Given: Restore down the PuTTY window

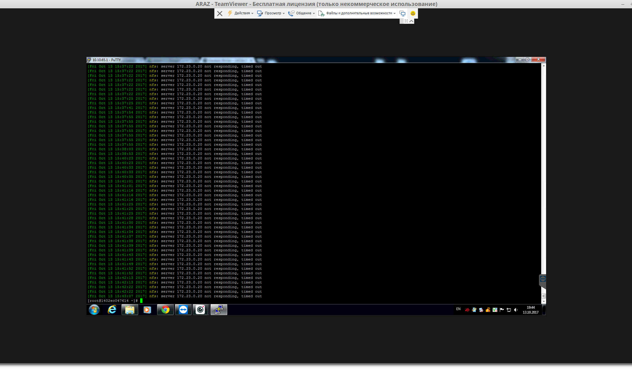Looking at the screenshot, I should coord(527,59).
